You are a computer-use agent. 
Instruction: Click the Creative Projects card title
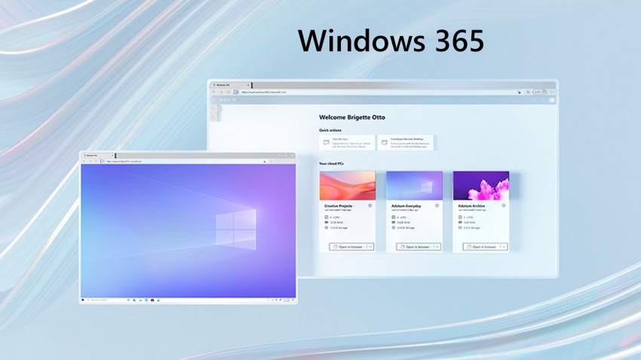[338, 206]
